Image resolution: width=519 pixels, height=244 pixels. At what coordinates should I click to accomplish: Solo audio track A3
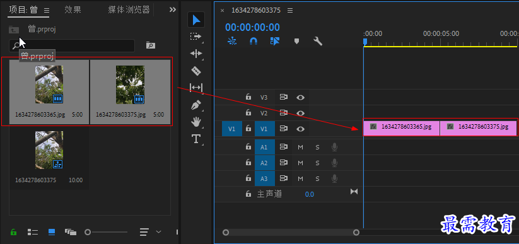pyautogui.click(x=317, y=179)
